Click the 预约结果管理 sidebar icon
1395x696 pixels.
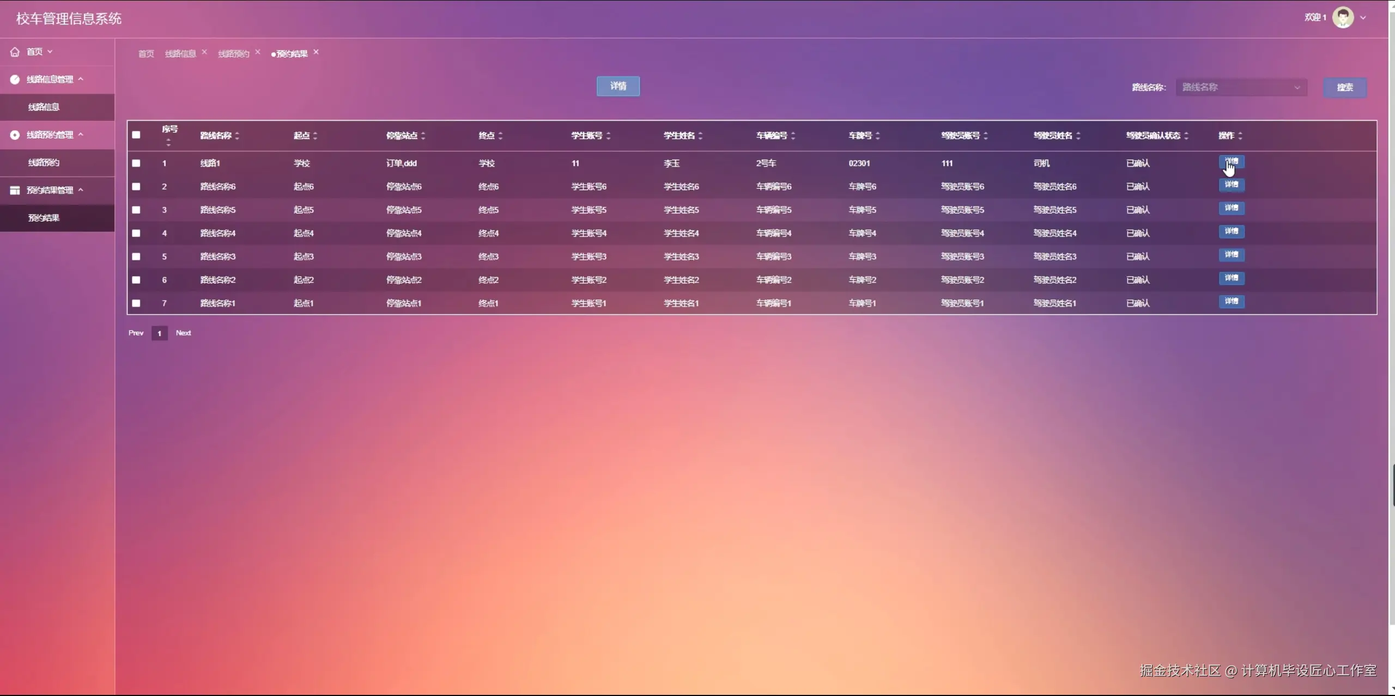(15, 190)
